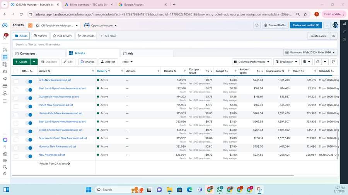Expand the Opportunity score dropdown
348x195 pixels.
[101, 25]
